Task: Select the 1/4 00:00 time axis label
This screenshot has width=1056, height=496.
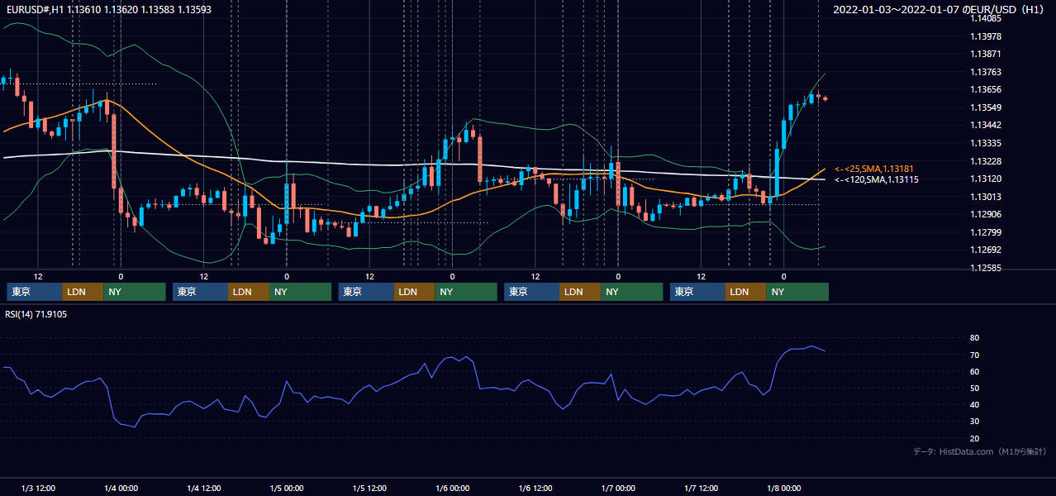Action: point(121,489)
